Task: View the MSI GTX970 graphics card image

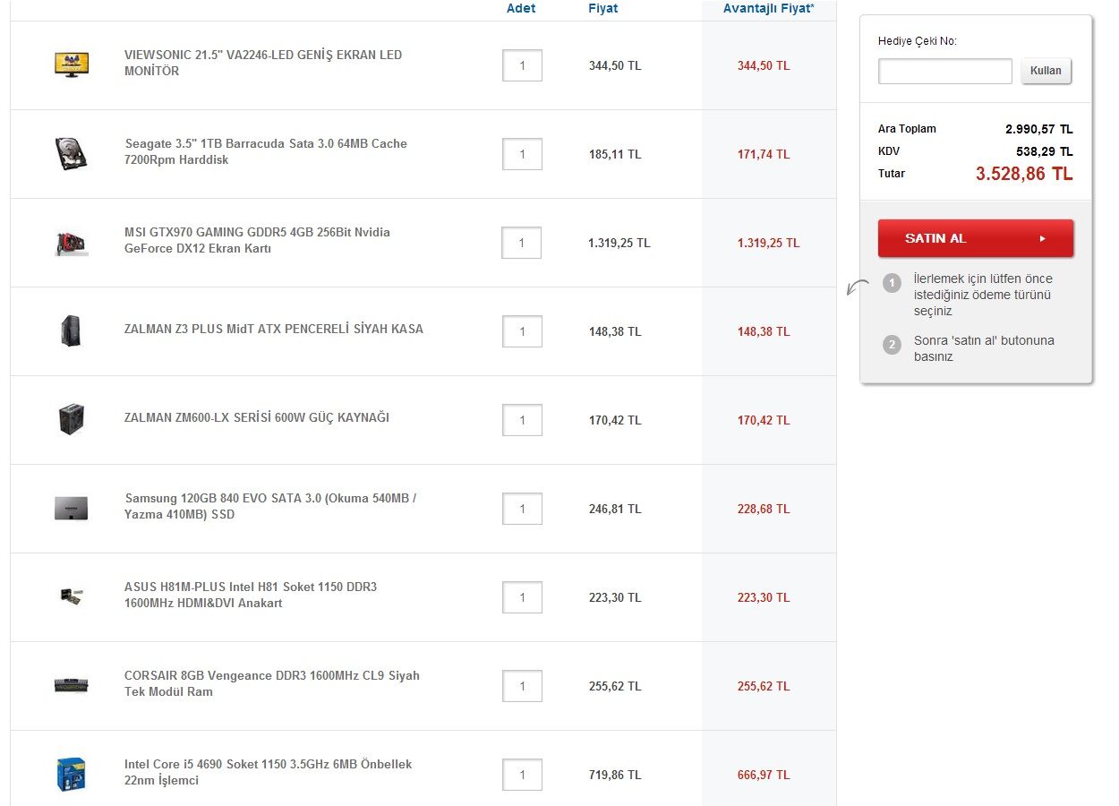Action: pos(71,243)
